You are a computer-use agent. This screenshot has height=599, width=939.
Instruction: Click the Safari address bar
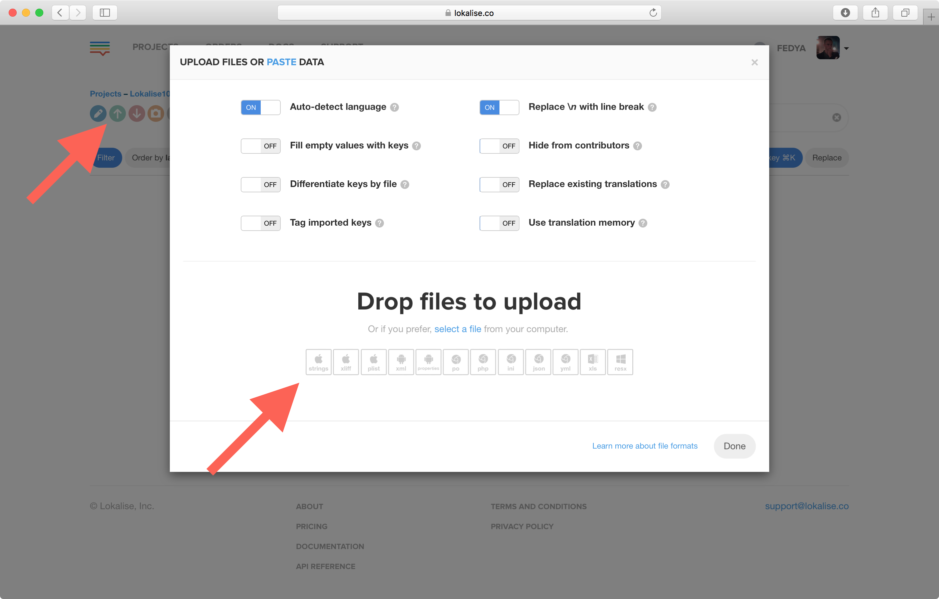point(469,13)
